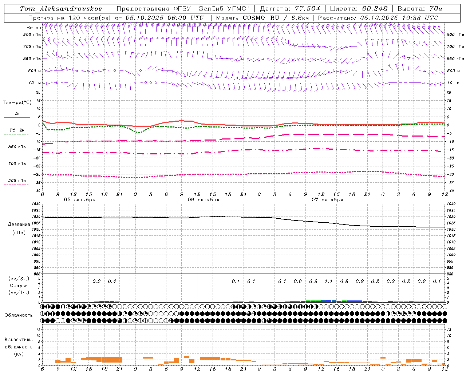Image resolution: width=466 pixels, height=372 pixels.
Task: Click the precipitation value 0.6
Action: (298, 281)
